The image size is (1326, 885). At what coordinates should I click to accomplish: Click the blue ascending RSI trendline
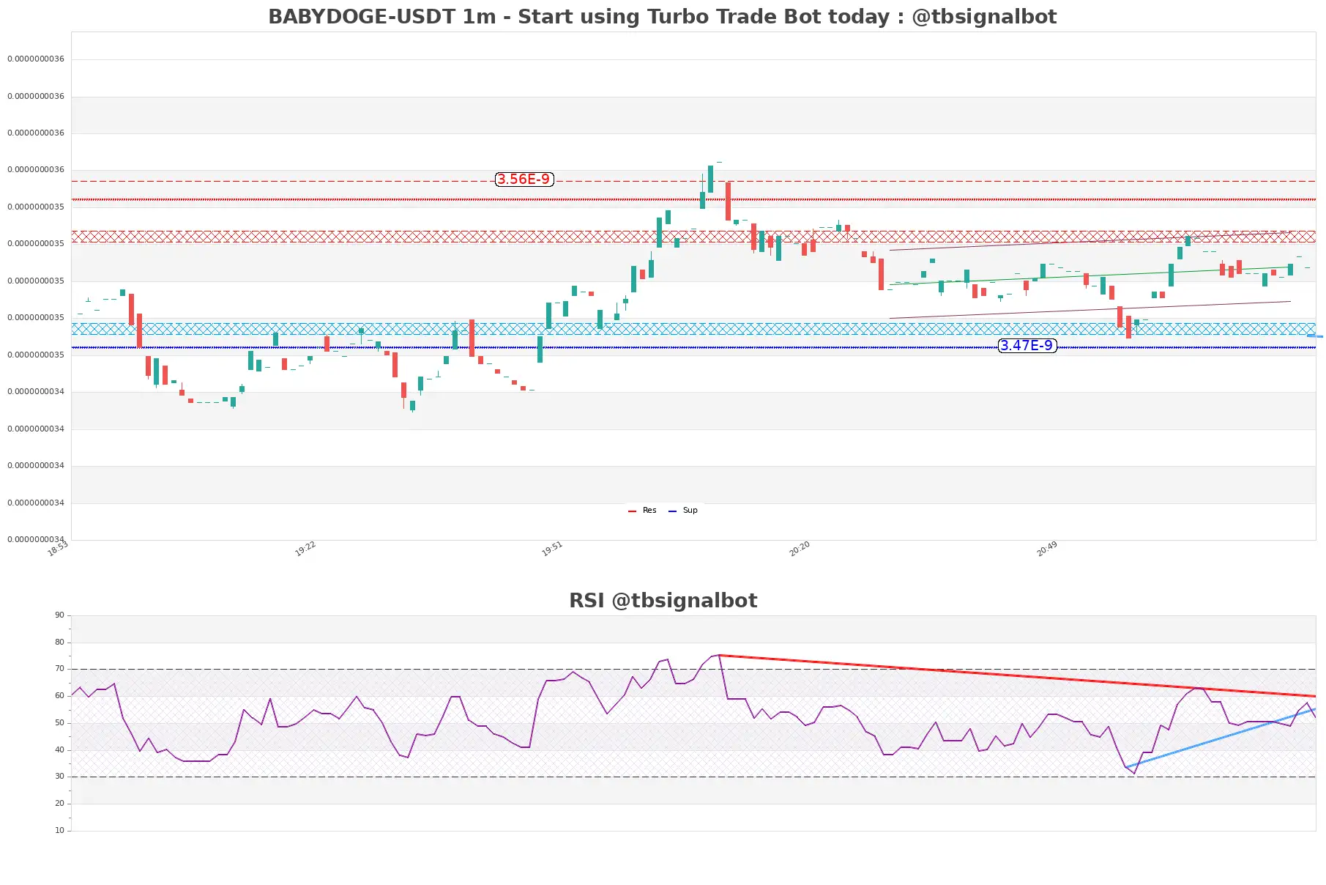[1221, 738]
